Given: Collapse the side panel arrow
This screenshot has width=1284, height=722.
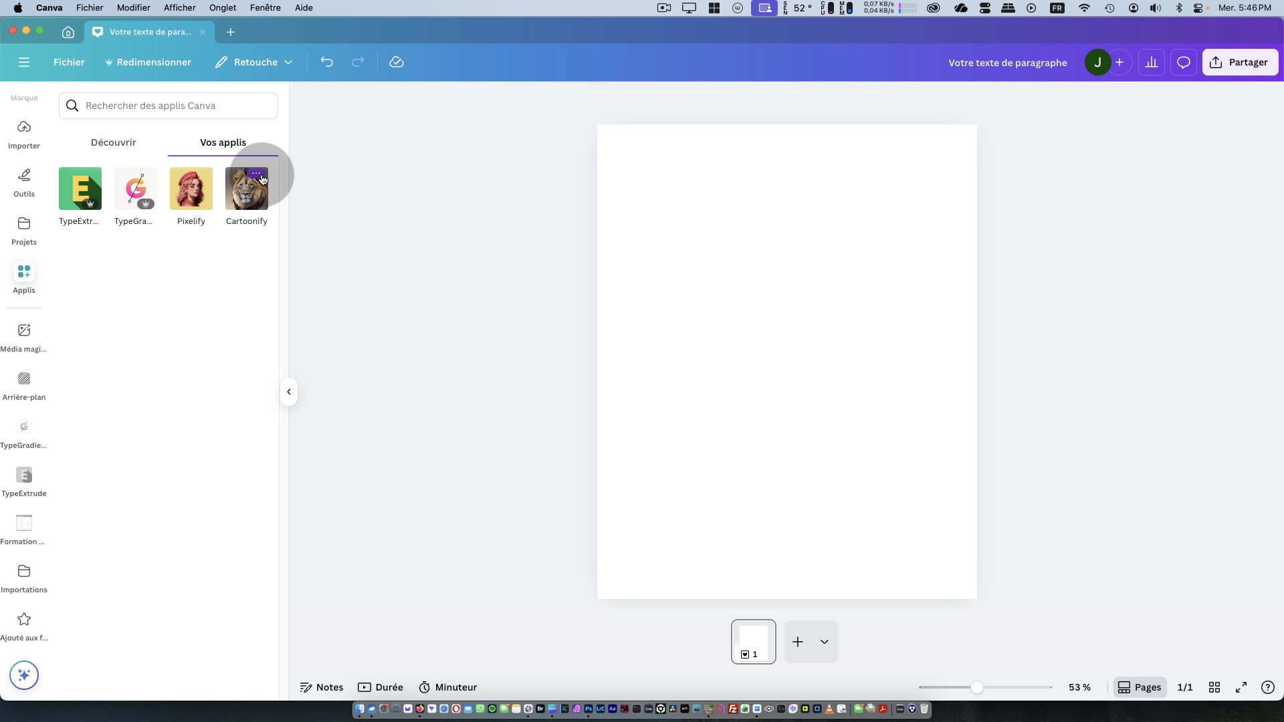Looking at the screenshot, I should 289,392.
